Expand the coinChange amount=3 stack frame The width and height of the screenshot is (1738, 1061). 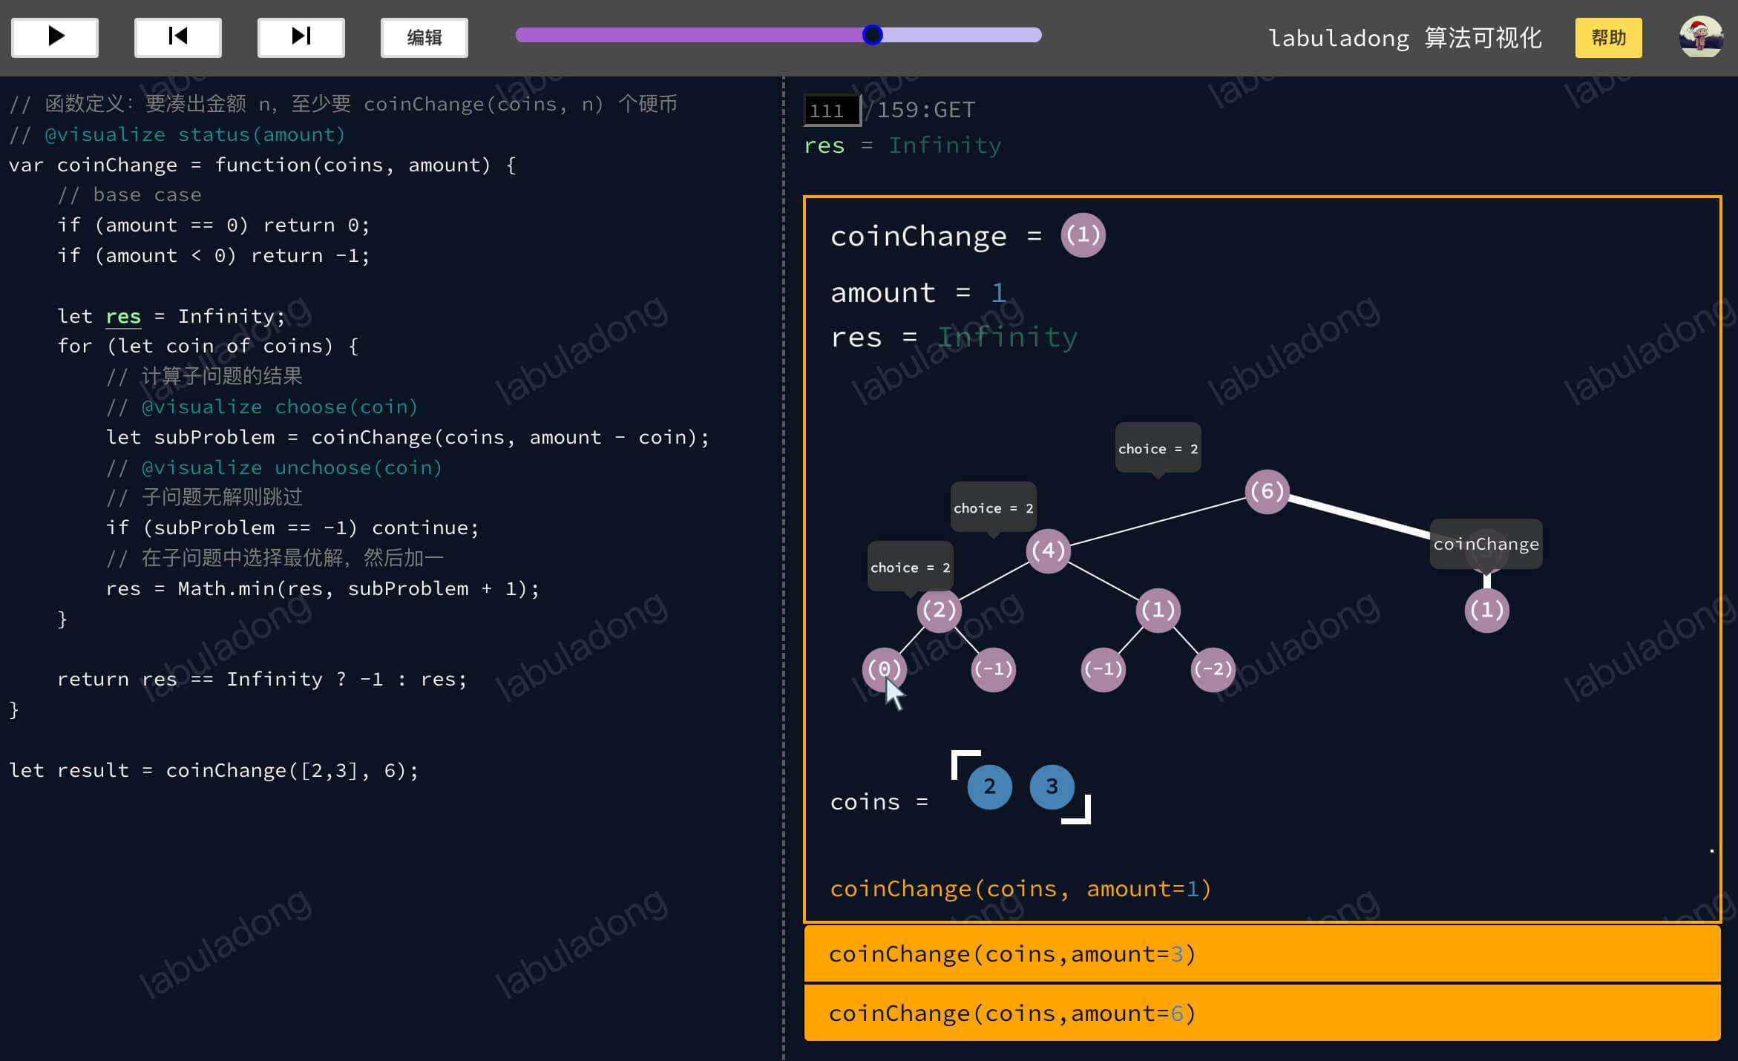(1262, 953)
